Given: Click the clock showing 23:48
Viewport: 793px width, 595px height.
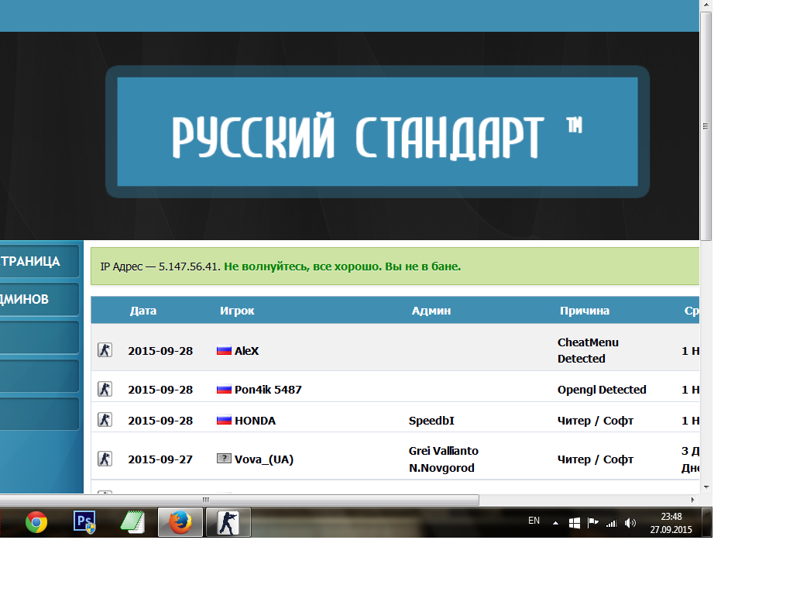Looking at the screenshot, I should [671, 517].
